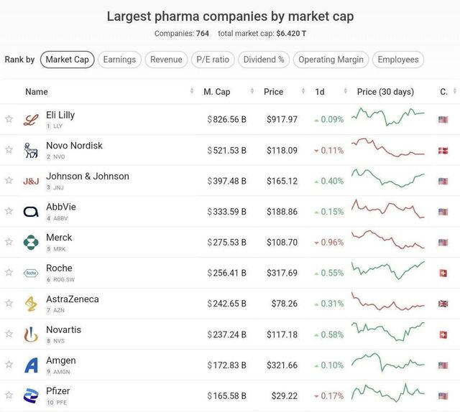The image size is (460, 412).
Task: Toggle favorite star for Roche
Action: [9, 273]
